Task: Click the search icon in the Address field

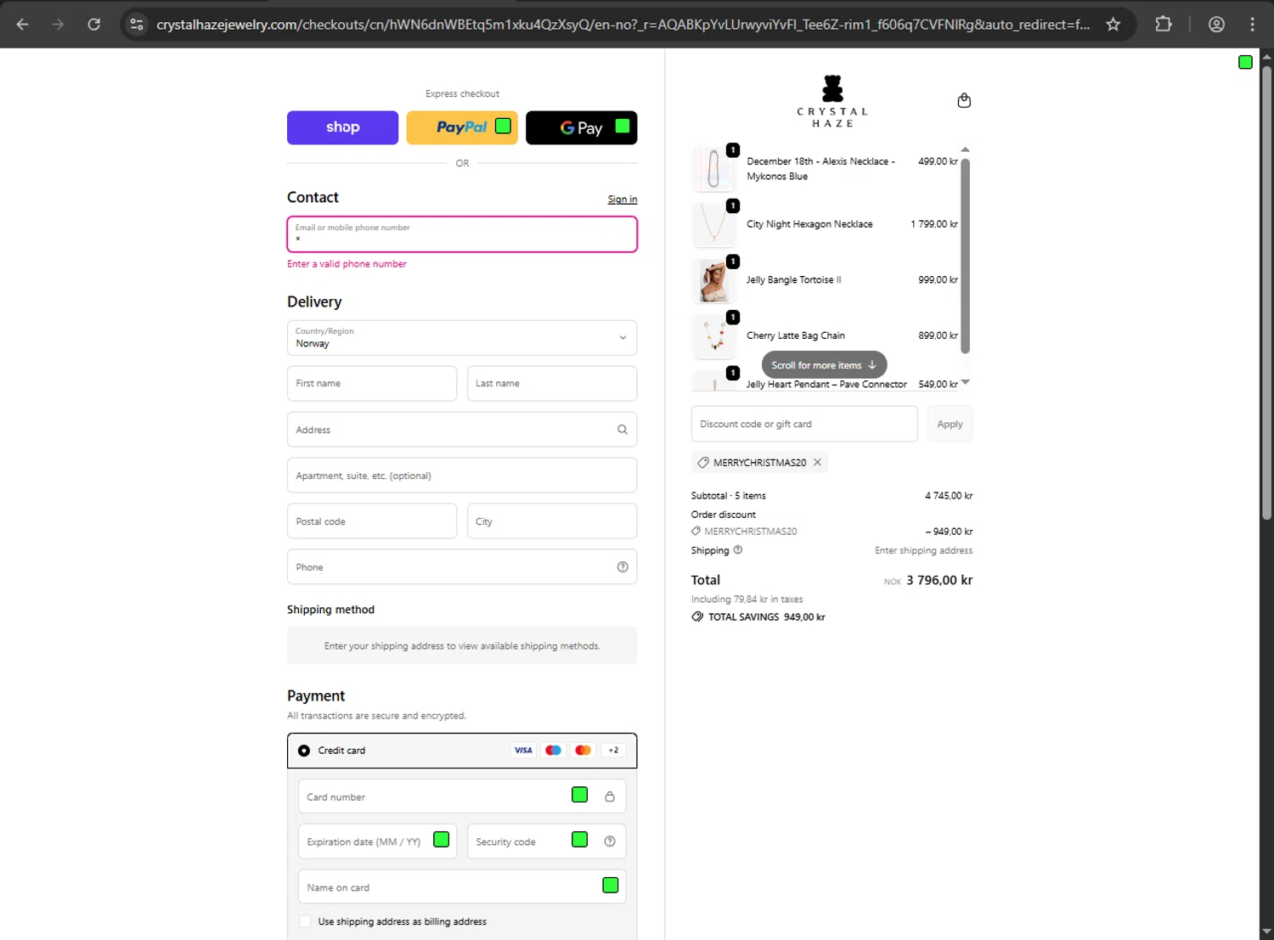Action: [623, 430]
